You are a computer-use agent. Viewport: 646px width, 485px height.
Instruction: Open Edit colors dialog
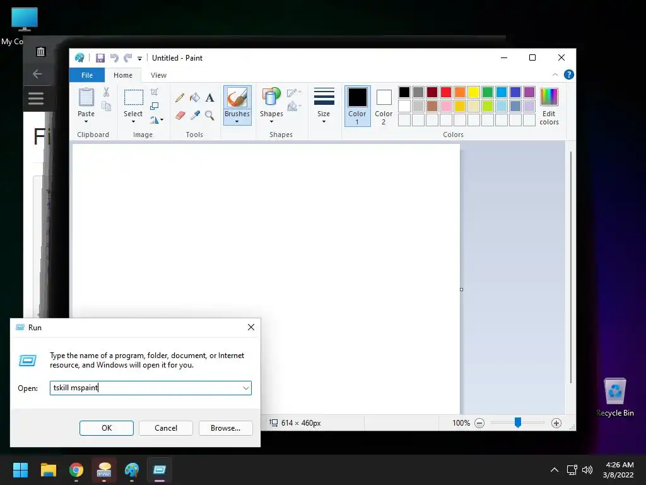[549, 106]
